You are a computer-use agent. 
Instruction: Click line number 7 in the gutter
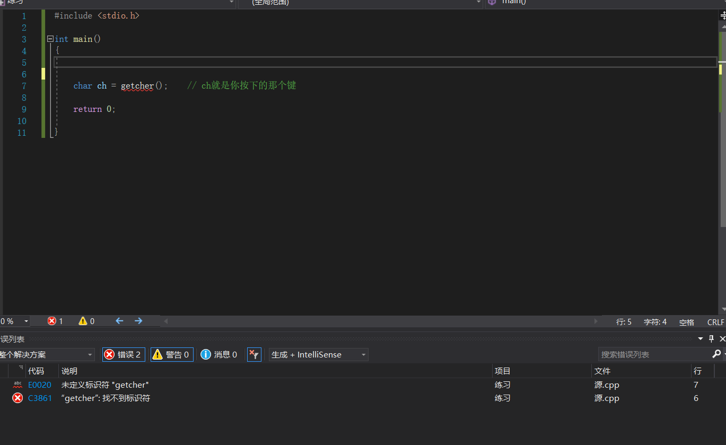tap(24, 86)
